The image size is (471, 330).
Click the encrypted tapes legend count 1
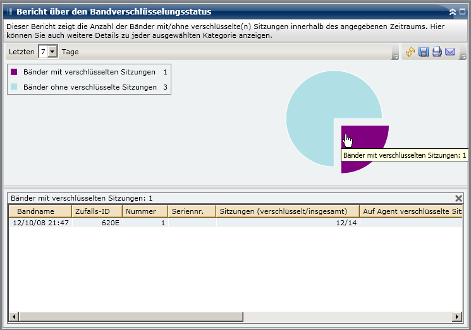point(165,72)
